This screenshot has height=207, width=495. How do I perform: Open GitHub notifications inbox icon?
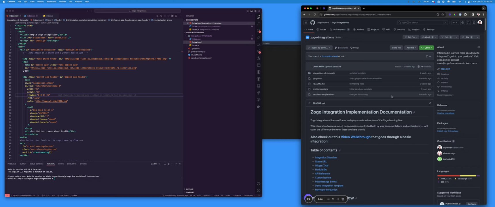(x=474, y=22)
